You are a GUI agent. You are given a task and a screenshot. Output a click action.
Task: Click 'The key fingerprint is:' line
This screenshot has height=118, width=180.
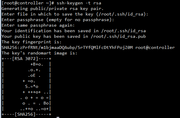(x=32, y=42)
